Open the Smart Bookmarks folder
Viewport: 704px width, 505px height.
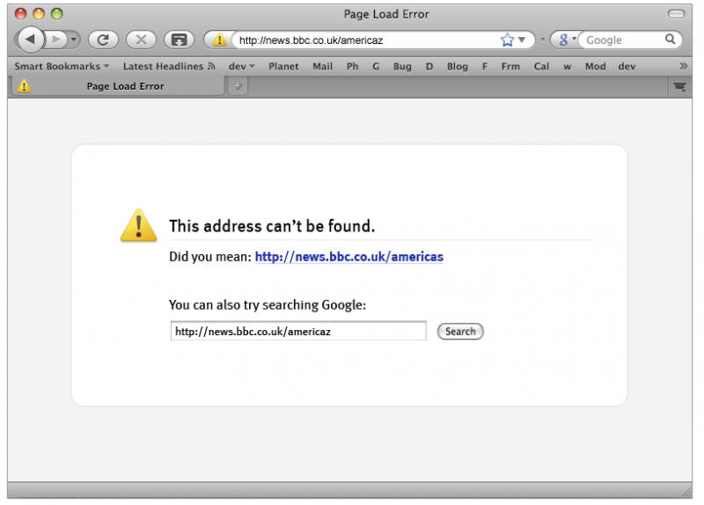click(62, 67)
